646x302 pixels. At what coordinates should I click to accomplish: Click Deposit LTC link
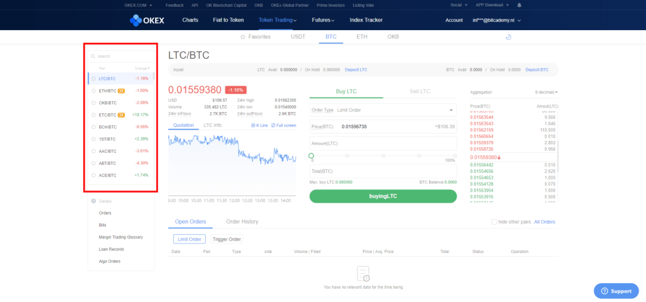pyautogui.click(x=356, y=70)
